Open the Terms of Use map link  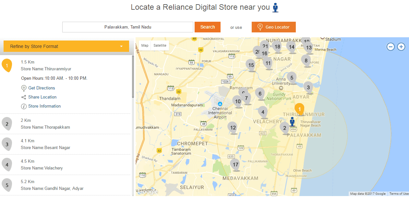[x=399, y=194]
